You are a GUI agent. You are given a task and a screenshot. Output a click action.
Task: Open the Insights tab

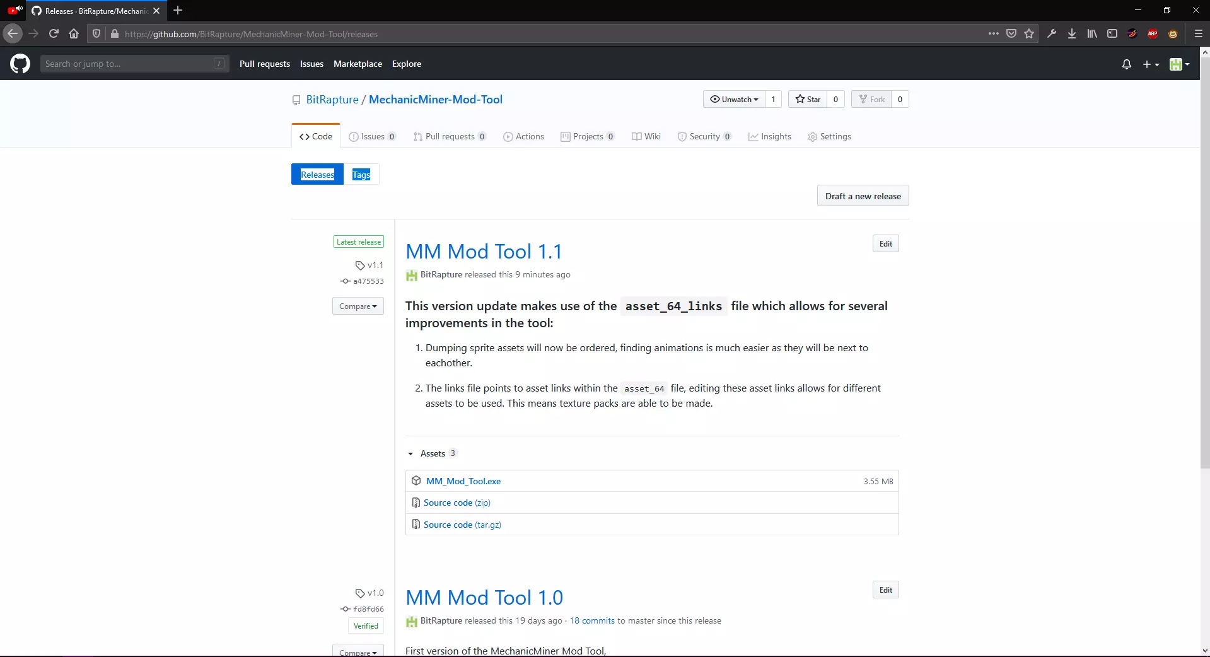(x=770, y=136)
